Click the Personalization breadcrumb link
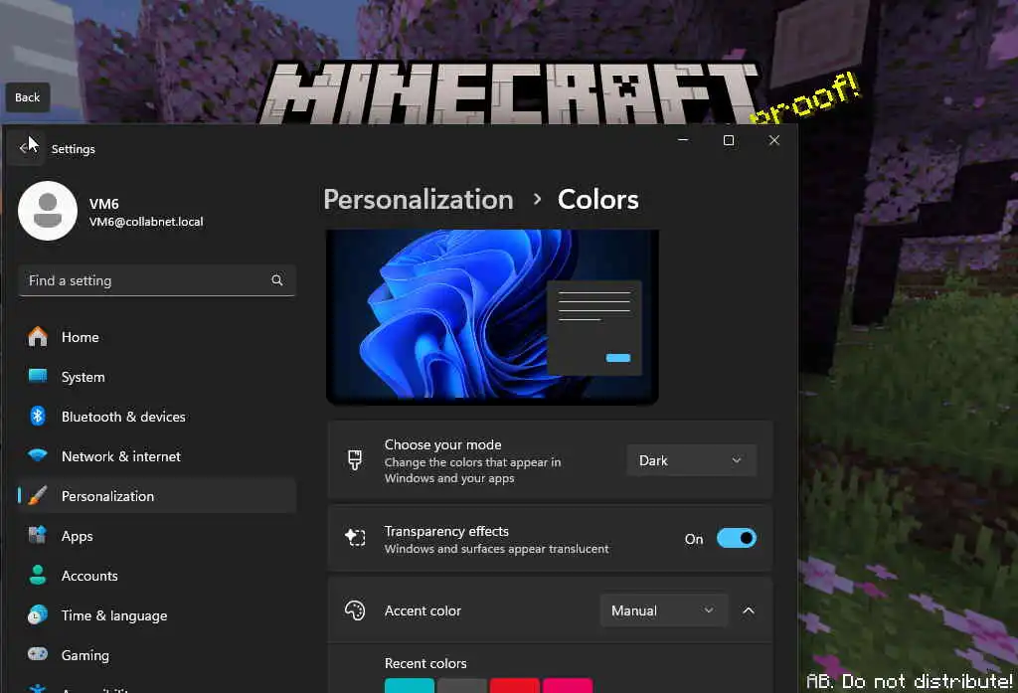This screenshot has height=693, width=1018. coord(419,200)
